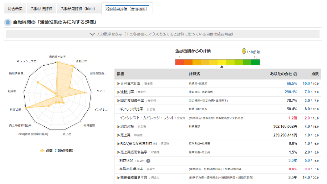Click the red segment of rating scale
This screenshot has height=184, width=327.
tap(179, 62)
